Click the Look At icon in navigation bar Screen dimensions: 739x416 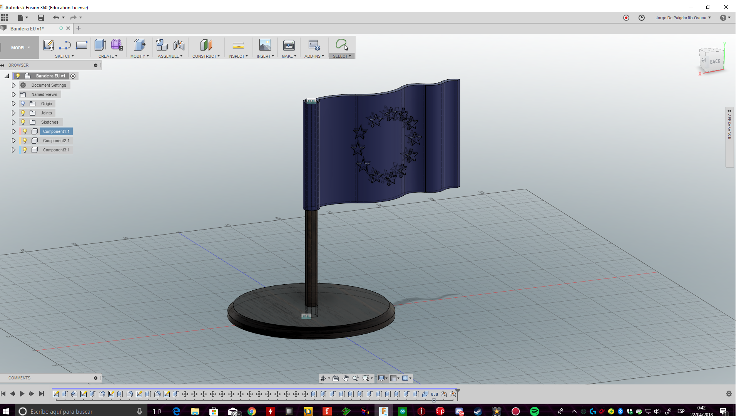(x=336, y=378)
